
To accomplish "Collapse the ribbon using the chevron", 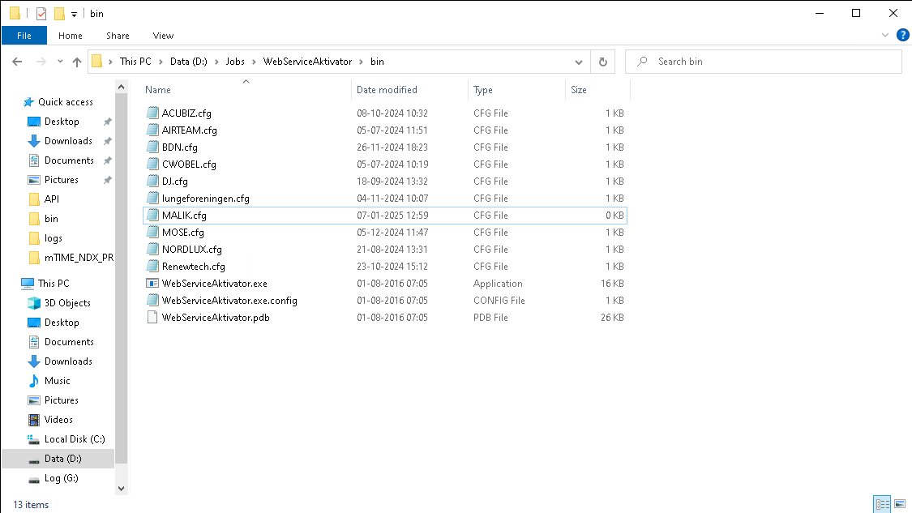I will [884, 35].
